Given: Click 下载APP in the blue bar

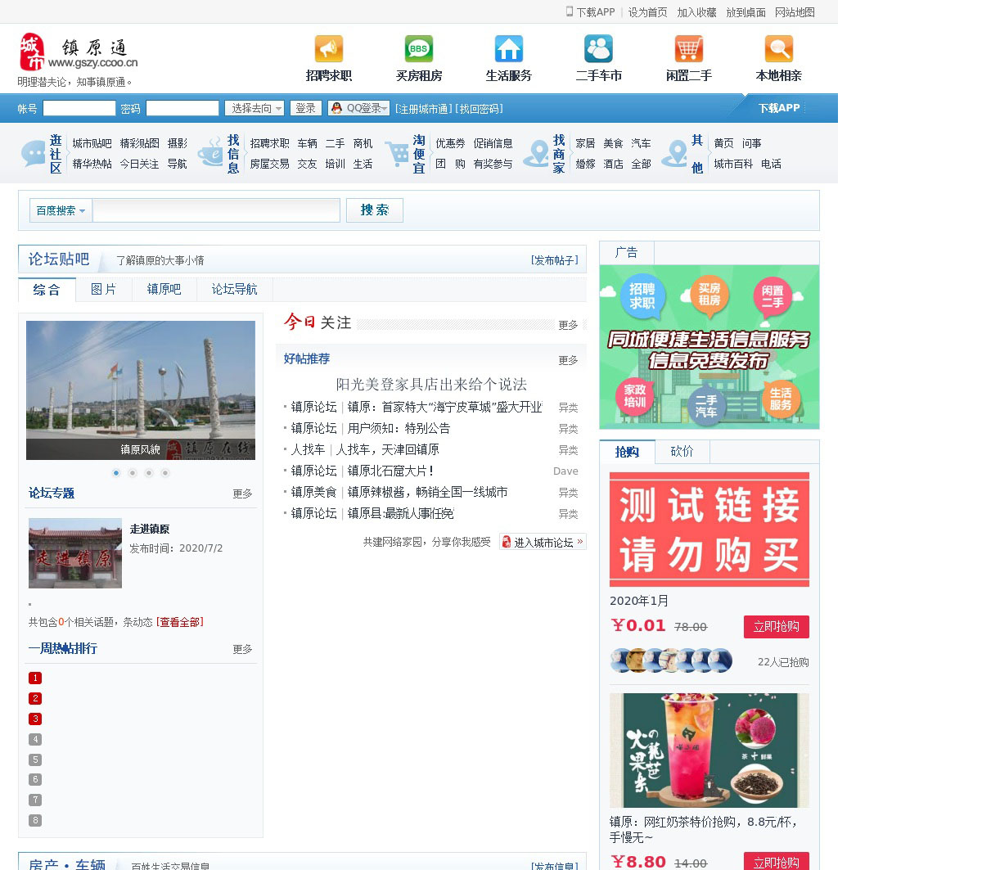Looking at the screenshot, I should [x=779, y=108].
